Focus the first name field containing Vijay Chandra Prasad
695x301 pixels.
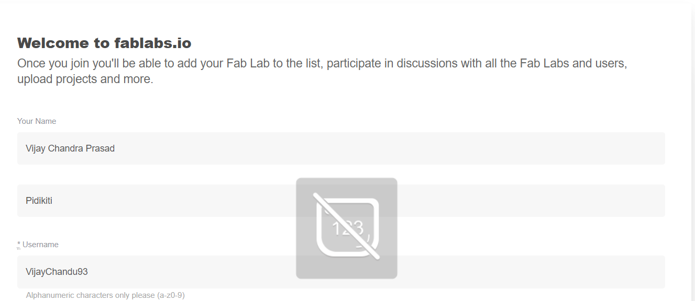pos(340,148)
